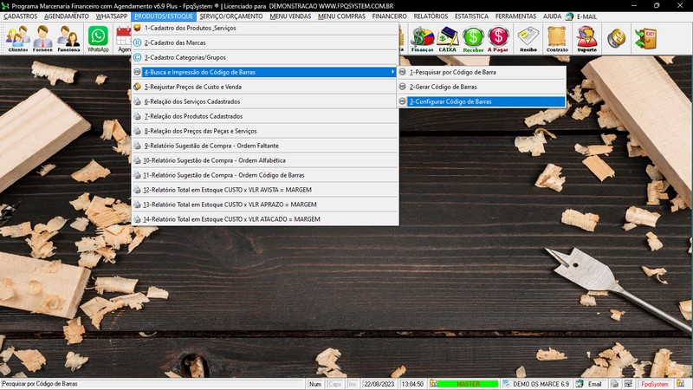Launch the WhatsApp toolbar icon
693x390 pixels.
pos(98,39)
